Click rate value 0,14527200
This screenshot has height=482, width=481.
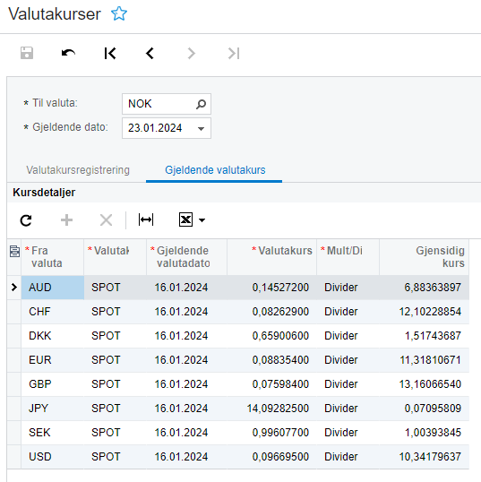click(280, 288)
